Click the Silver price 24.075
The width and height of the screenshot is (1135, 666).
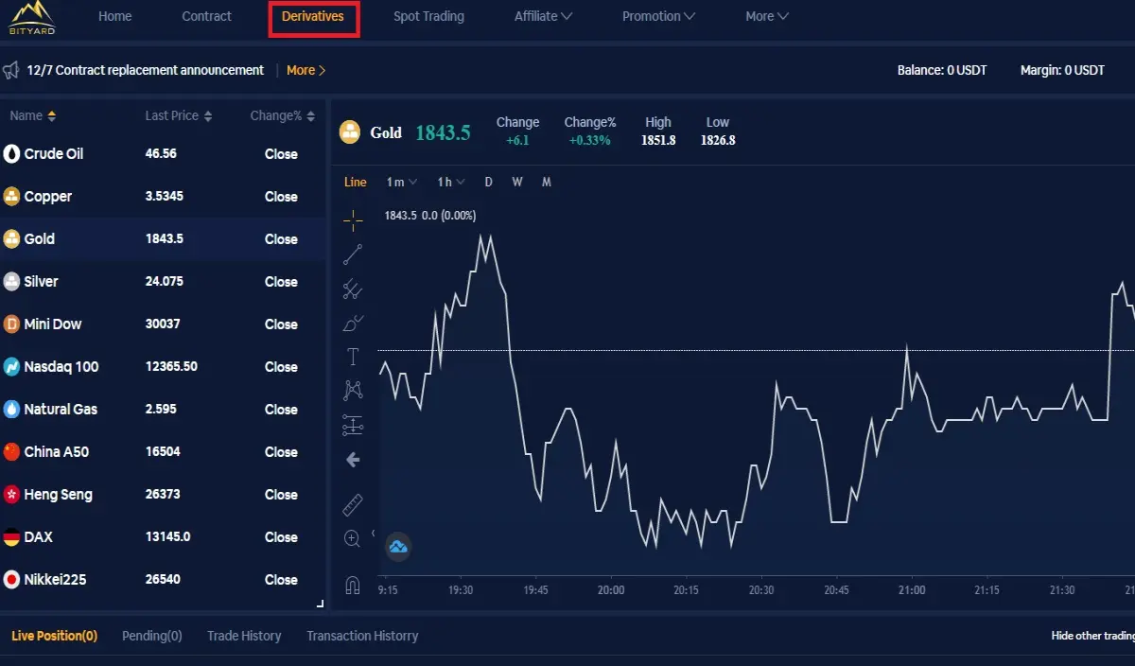(165, 281)
